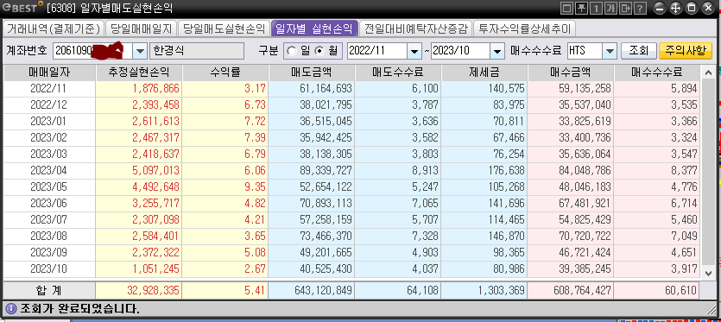Screen dimensions: 721x322
Task: Expand the start date 2022/11 dropdown
Action: [414, 51]
